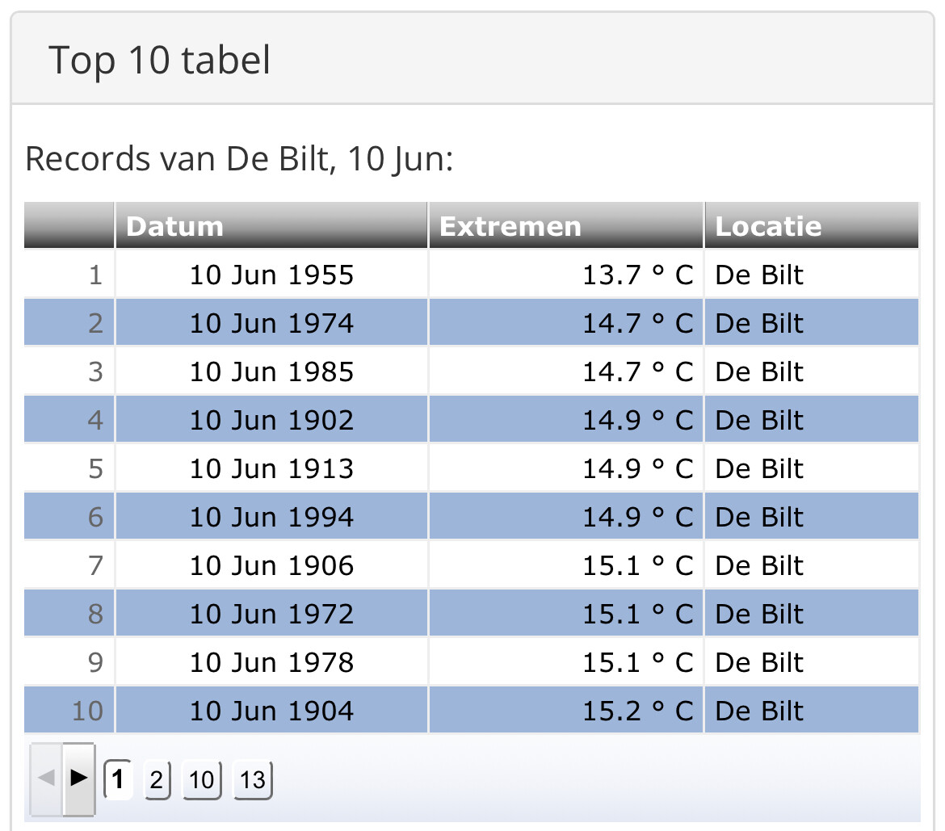Click the Top 10 tabel panel heading
Screen dimensions: 945x831
click(160, 61)
